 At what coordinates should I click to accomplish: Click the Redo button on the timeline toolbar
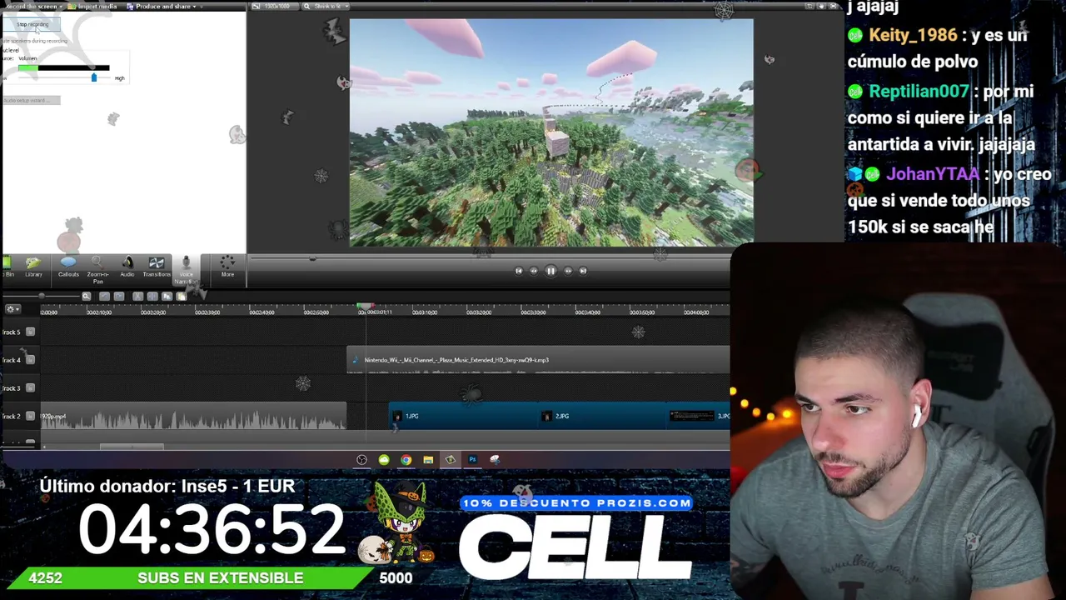[119, 296]
